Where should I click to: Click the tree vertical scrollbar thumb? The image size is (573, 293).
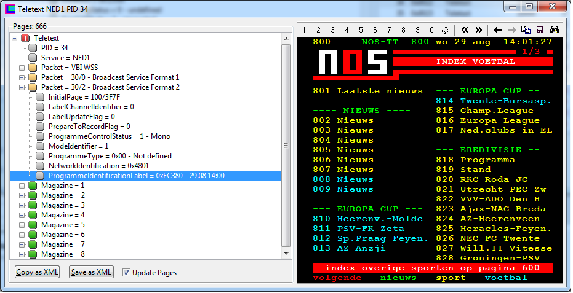click(286, 146)
